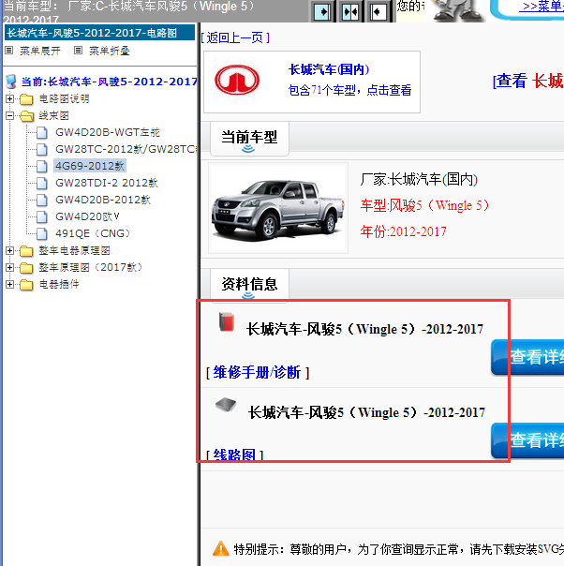Open the 维修手册/诊断 link
This screenshot has height=566, width=564.
tap(258, 372)
